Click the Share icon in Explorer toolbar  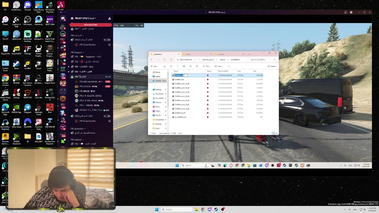[190, 66]
